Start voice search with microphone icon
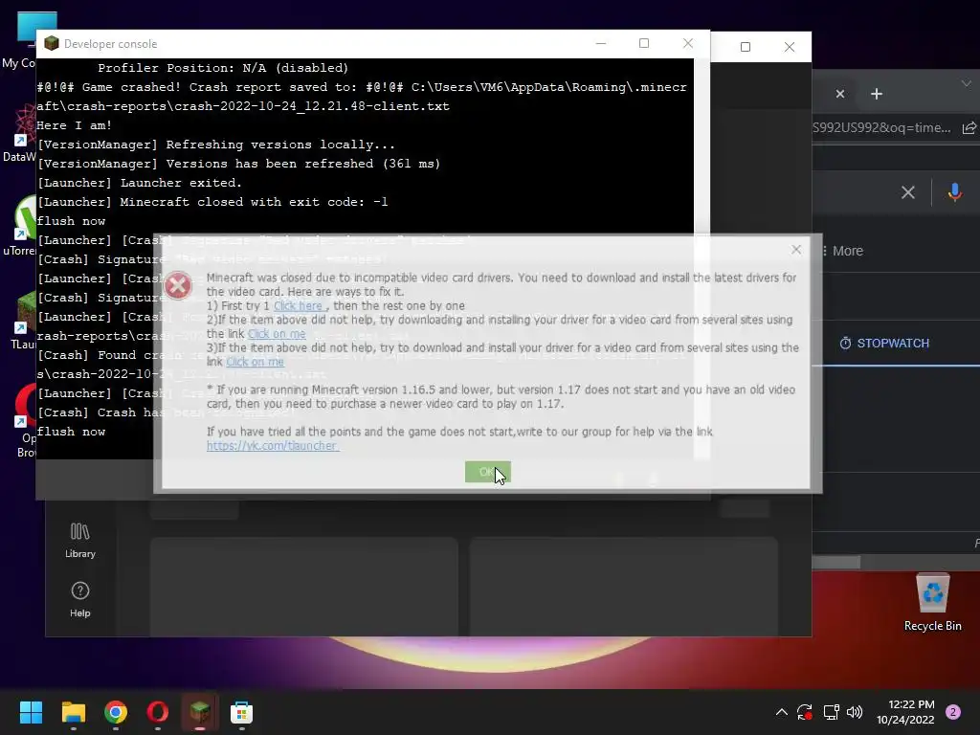Screen dimensions: 980x735 tap(954, 192)
